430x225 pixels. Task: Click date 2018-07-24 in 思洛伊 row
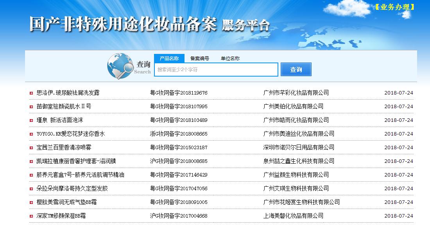(399, 93)
